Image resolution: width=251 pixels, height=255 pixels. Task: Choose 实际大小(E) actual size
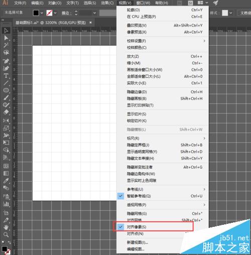[x=163, y=83]
